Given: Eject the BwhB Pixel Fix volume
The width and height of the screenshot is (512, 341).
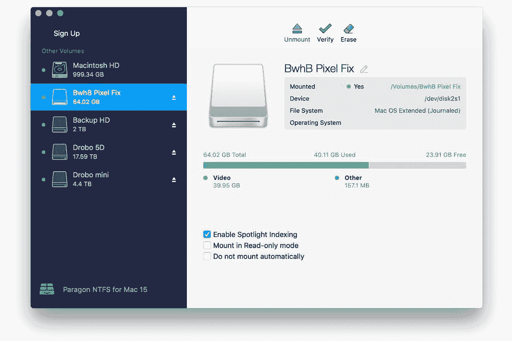Looking at the screenshot, I should click(174, 97).
